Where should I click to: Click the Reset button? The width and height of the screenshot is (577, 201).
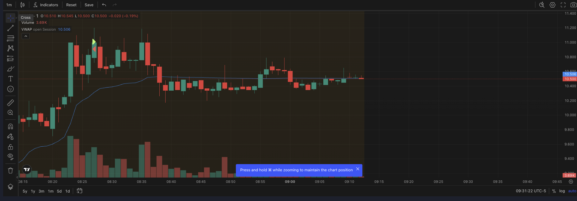tap(71, 5)
